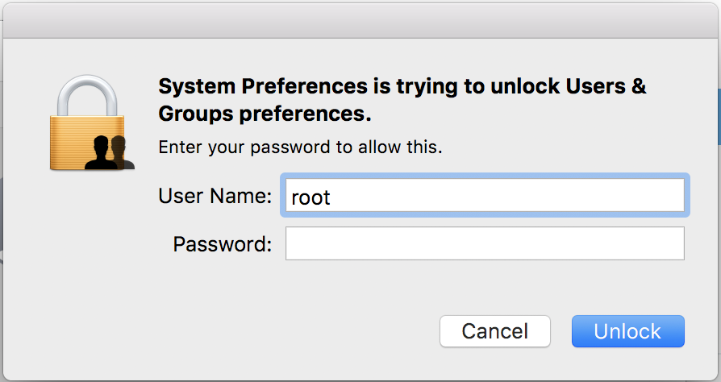Focus the empty Password field
721x382 pixels.
click(484, 243)
